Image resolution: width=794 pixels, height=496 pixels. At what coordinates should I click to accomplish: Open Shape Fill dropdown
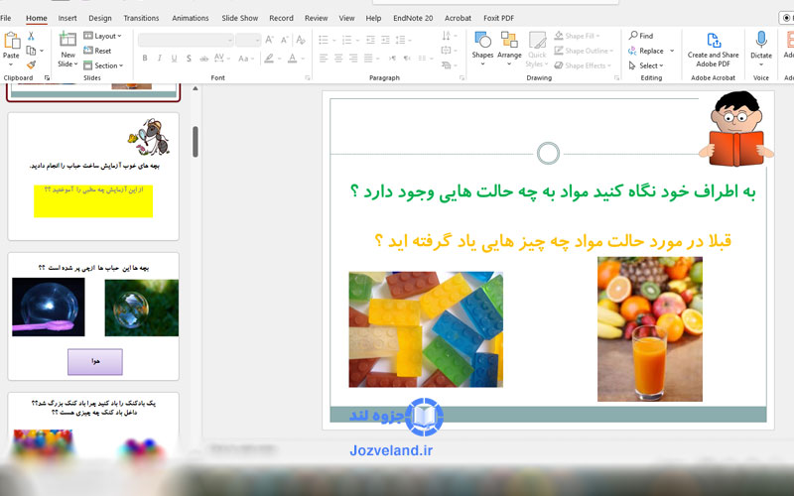pyautogui.click(x=577, y=36)
